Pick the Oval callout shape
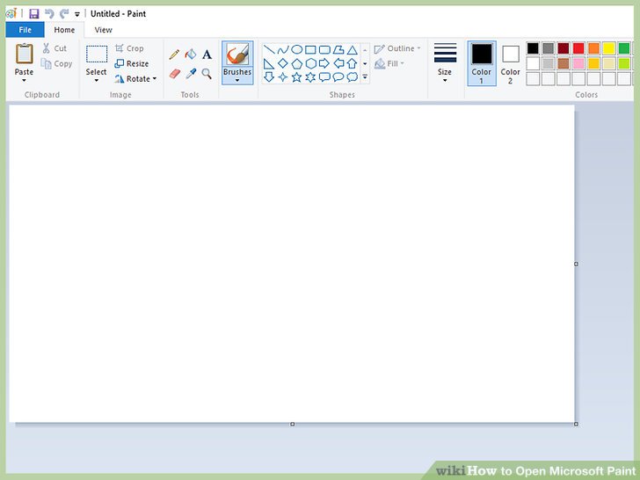The width and height of the screenshot is (640, 480). coord(338,76)
